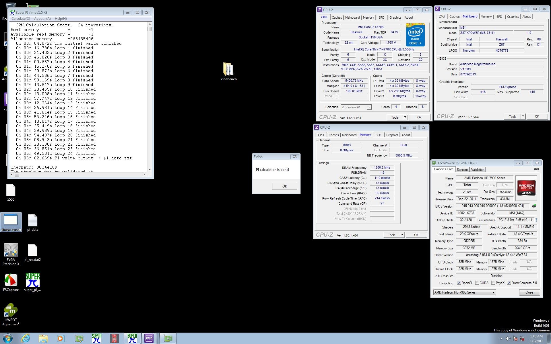Switch to the Sensors tab in GPU-Z
Screen dimensions: 551x344
tap(462, 170)
